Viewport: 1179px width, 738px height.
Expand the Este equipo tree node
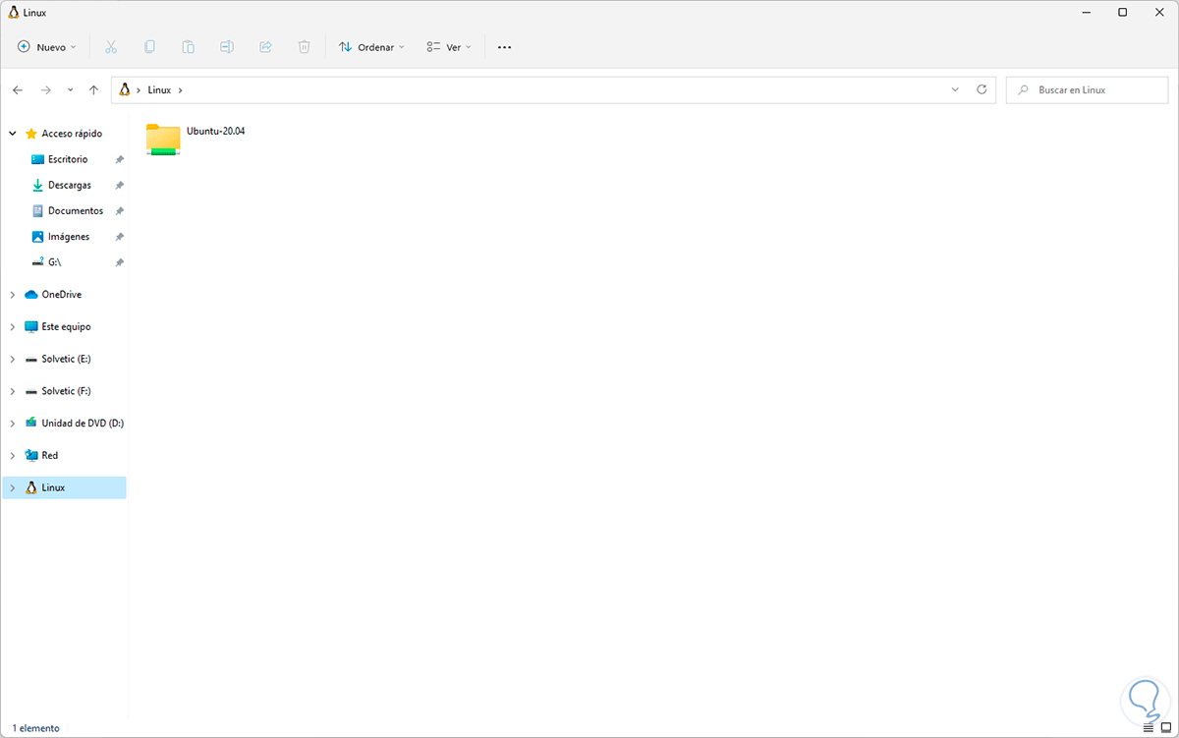pos(12,326)
